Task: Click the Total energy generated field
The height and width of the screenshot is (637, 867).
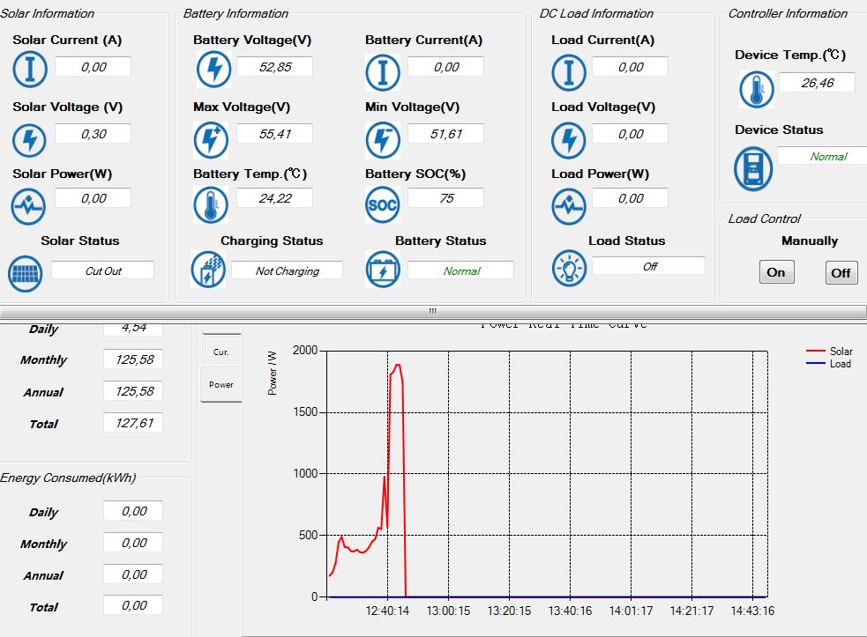Action: pyautogui.click(x=133, y=424)
